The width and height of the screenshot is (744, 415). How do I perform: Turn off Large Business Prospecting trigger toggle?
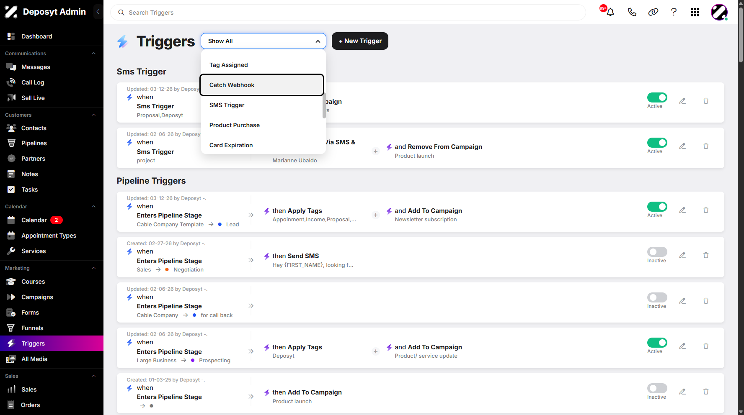[x=657, y=343]
